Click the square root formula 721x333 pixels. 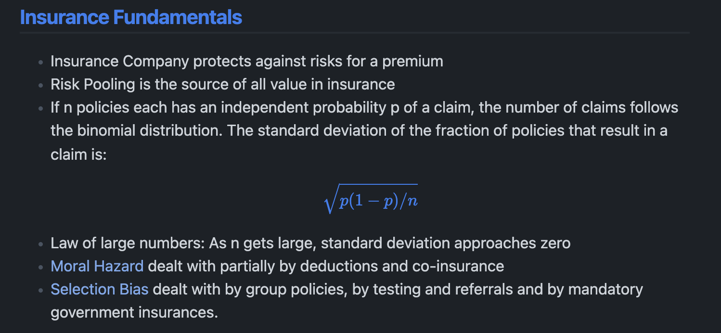coord(371,199)
